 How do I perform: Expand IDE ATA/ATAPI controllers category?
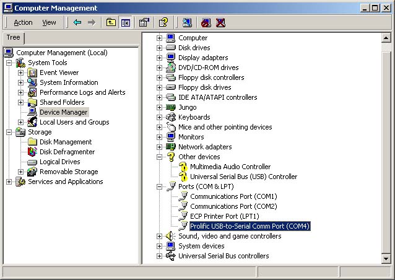(159, 97)
